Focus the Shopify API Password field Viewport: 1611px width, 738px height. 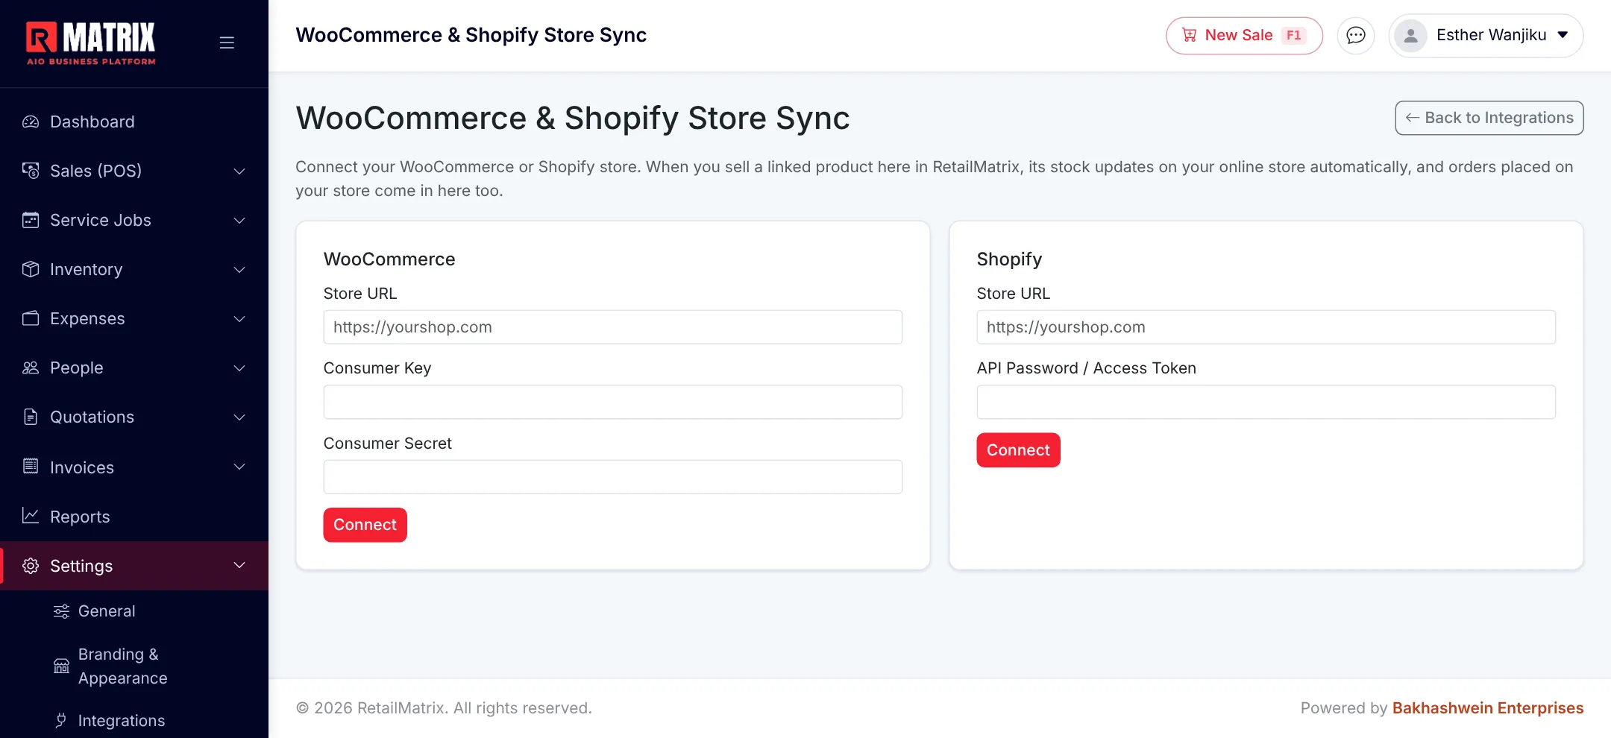pos(1266,402)
